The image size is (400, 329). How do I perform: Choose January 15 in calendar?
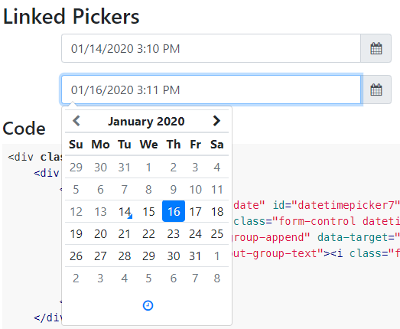pos(148,211)
